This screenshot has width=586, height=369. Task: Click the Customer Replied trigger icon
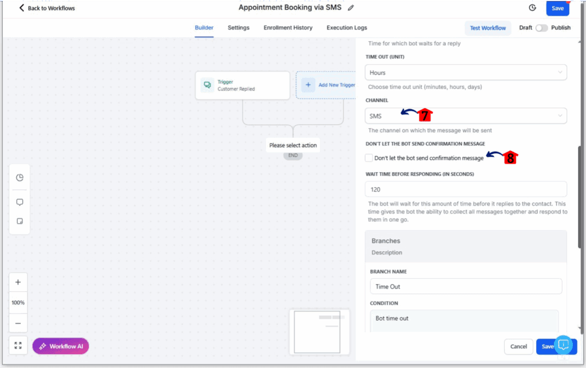point(207,85)
